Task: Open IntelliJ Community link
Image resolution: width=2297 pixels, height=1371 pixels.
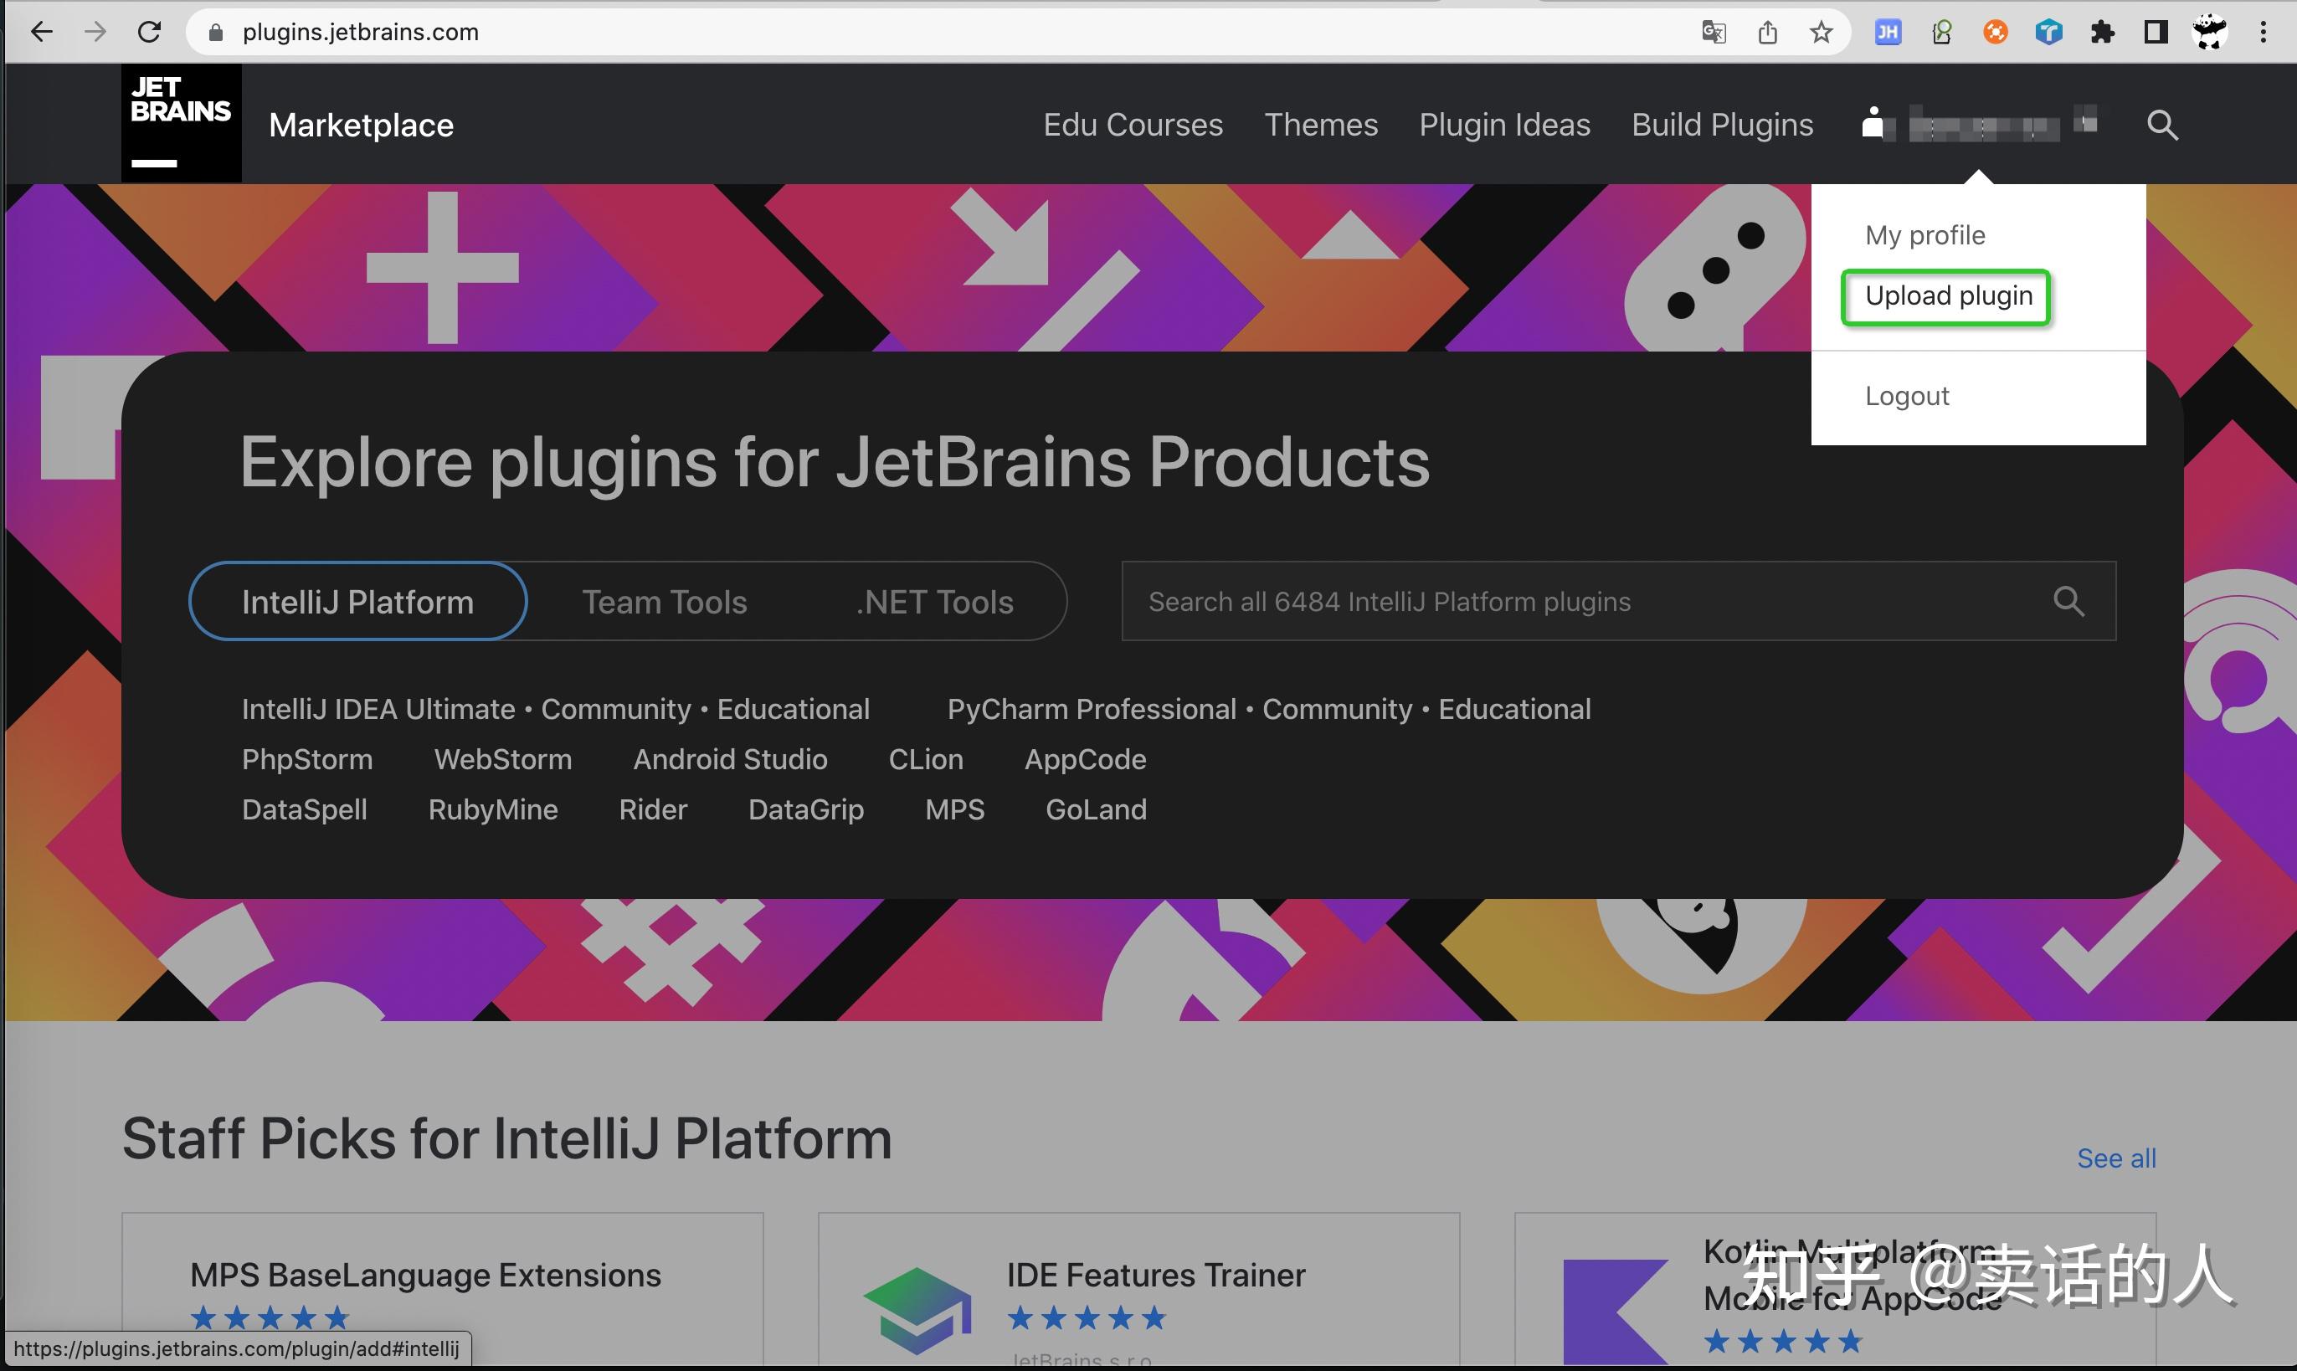Action: click(616, 709)
